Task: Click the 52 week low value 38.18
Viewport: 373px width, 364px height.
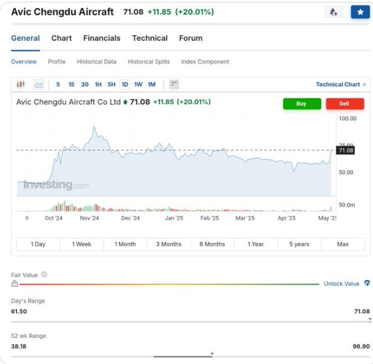Action: 19,346
